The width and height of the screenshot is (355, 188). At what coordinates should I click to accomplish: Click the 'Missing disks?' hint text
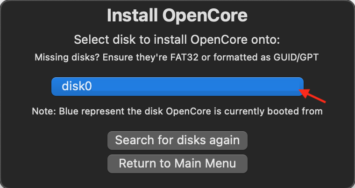[x=177, y=58]
